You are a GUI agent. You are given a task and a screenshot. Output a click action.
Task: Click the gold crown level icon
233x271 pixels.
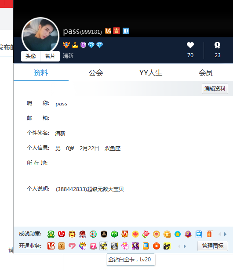pos(75,45)
